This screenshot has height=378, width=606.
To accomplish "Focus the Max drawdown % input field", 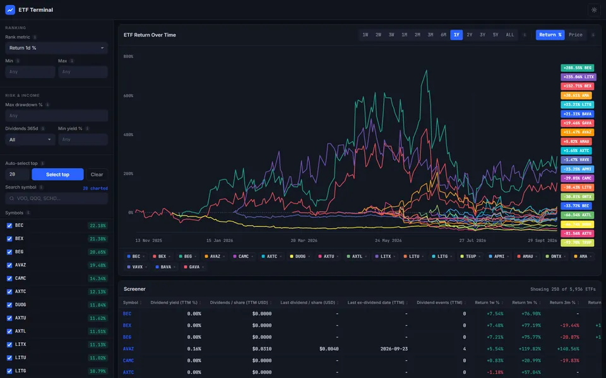I will point(56,115).
